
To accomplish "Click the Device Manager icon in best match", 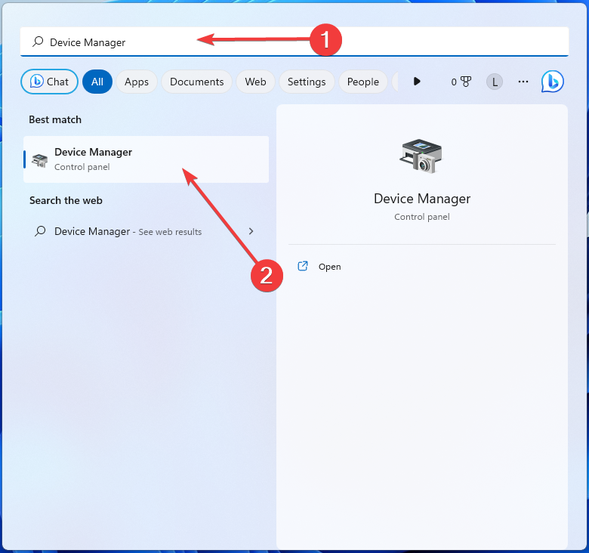I will pos(40,160).
